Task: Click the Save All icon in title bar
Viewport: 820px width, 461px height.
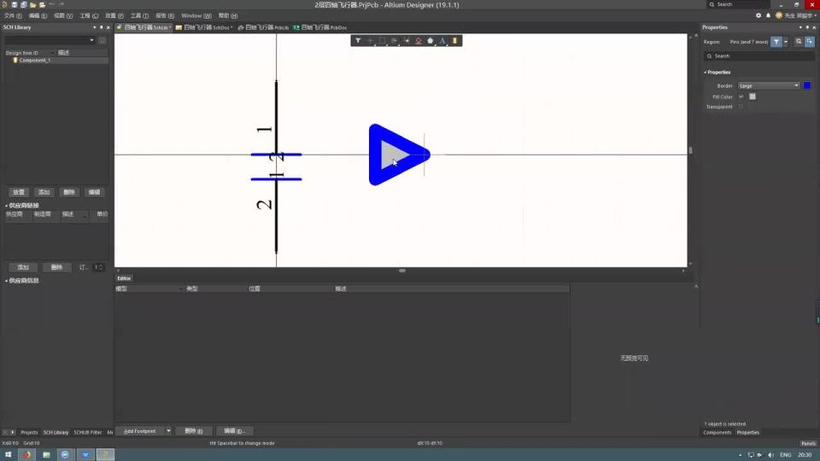Action: coord(24,5)
